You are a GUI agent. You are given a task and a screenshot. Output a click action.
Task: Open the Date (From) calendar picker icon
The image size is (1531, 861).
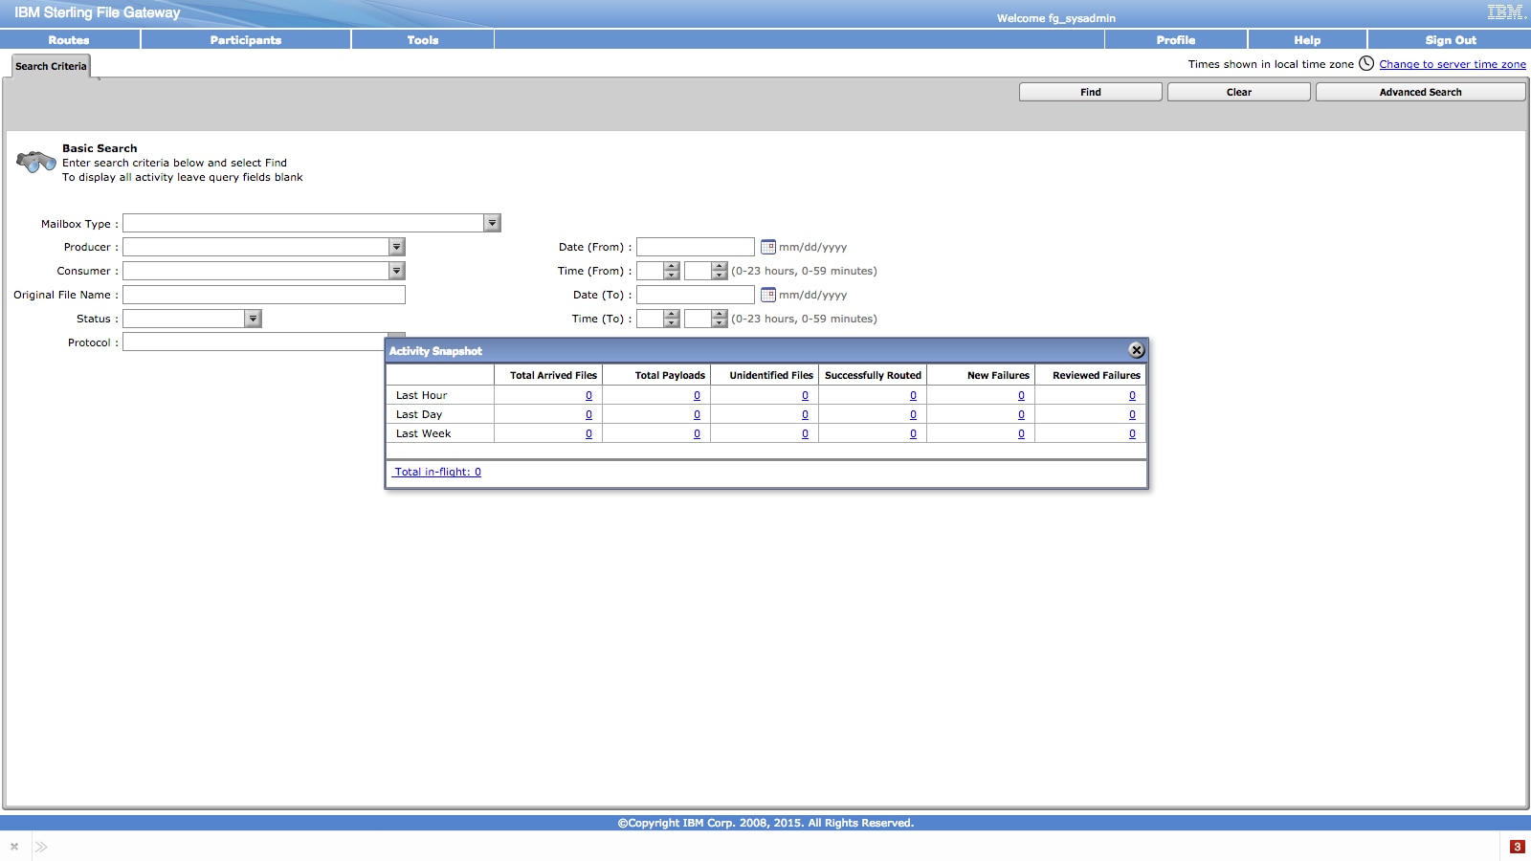(767, 247)
